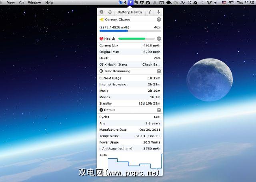Open Dropbox in the menu bar
This screenshot has height=182, width=256.
[142, 2]
